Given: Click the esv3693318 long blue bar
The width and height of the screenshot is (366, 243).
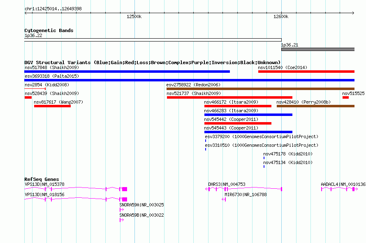Looking at the screenshot, I should click(x=190, y=80).
